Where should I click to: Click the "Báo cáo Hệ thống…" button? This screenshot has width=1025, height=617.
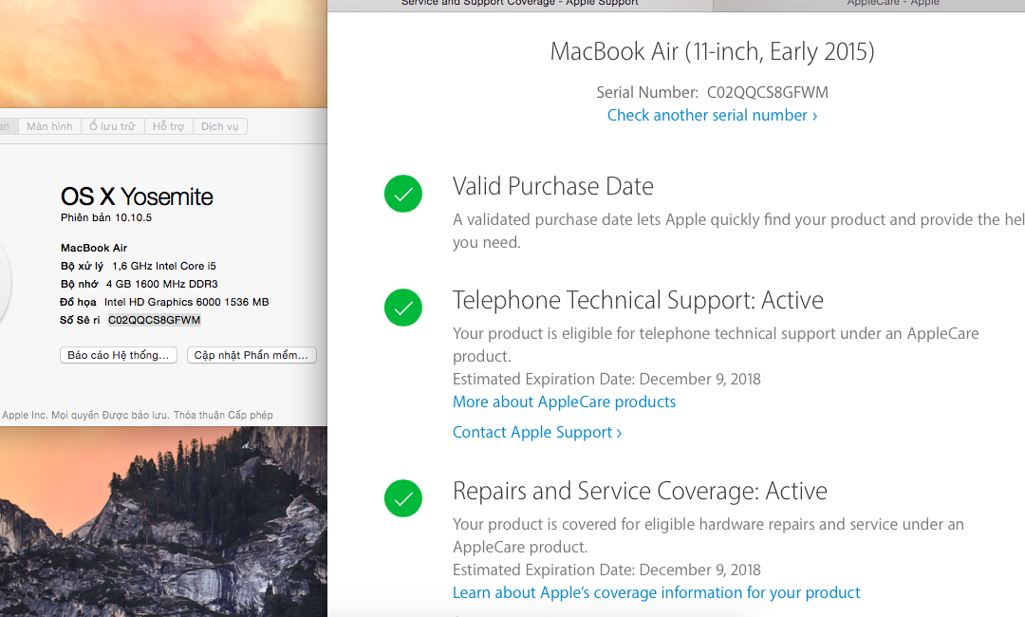click(x=118, y=354)
